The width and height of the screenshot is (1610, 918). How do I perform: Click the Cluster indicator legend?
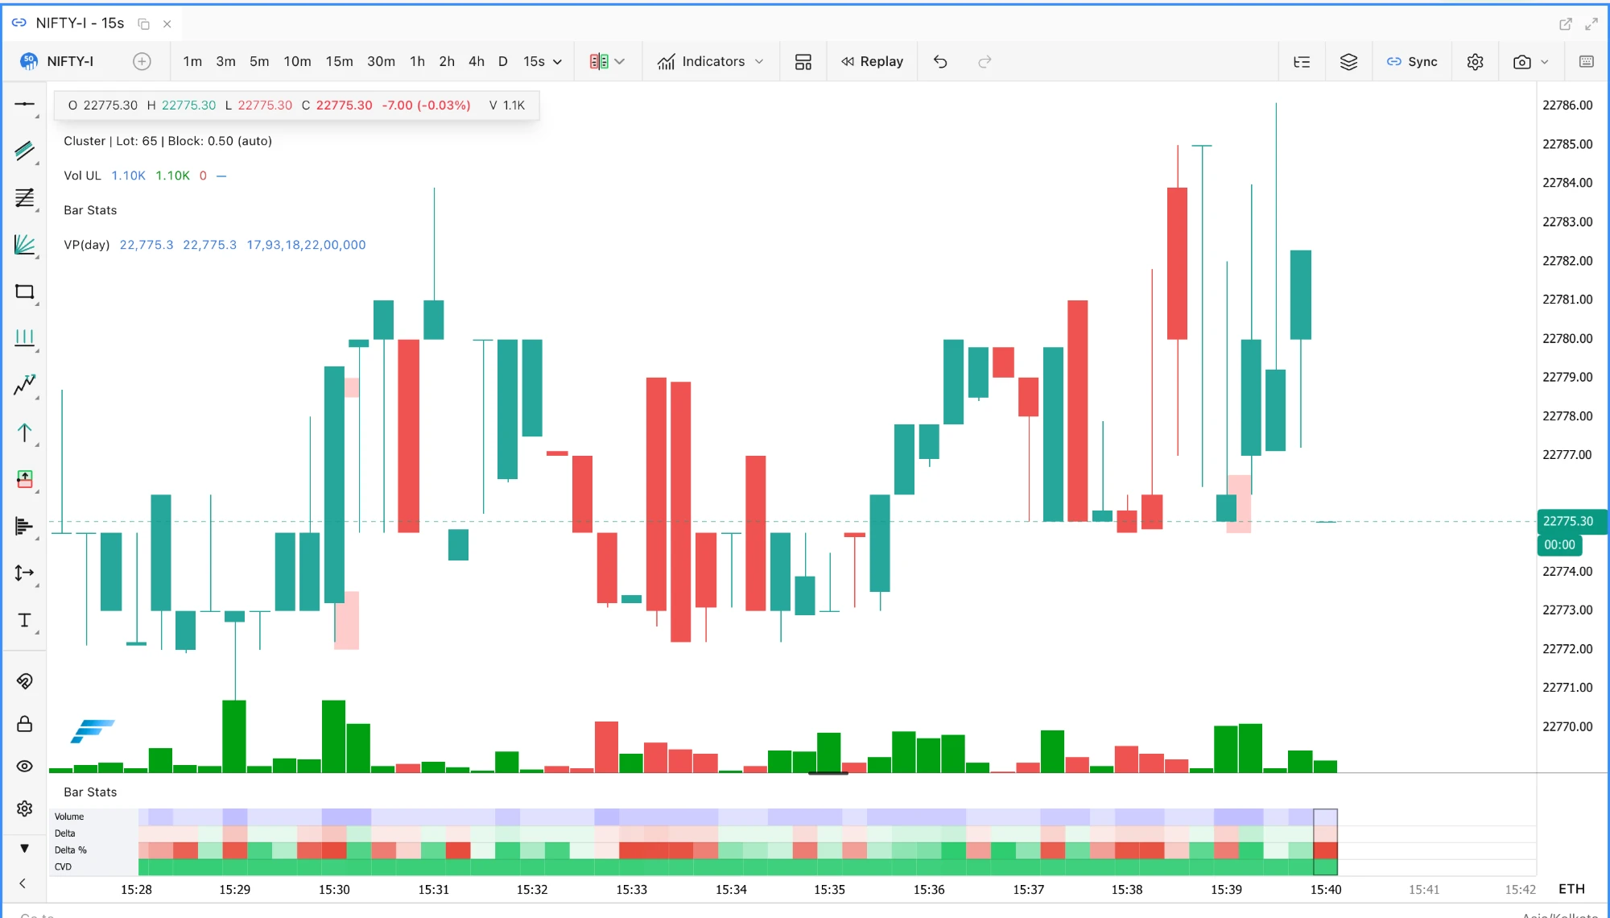click(x=167, y=141)
